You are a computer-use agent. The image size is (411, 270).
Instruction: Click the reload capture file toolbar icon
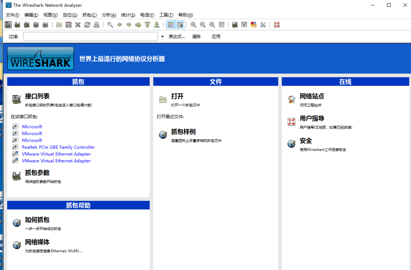pos(87,25)
